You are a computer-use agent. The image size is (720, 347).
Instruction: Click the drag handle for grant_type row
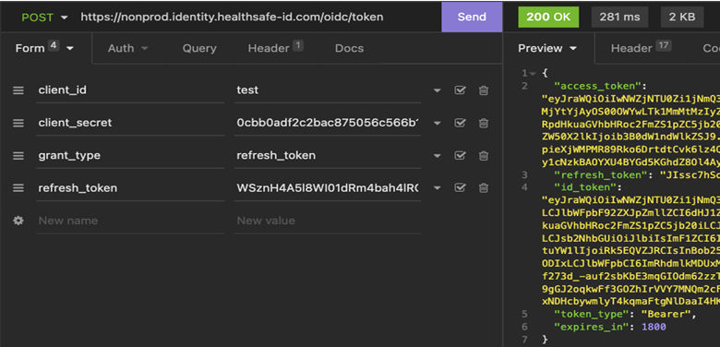(18, 156)
